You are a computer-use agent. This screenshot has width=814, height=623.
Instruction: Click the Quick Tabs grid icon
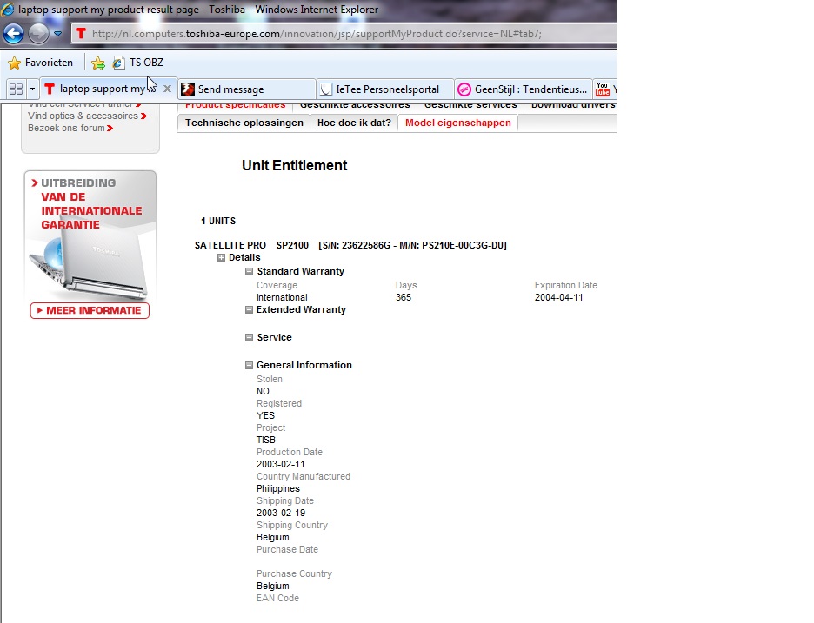click(17, 89)
